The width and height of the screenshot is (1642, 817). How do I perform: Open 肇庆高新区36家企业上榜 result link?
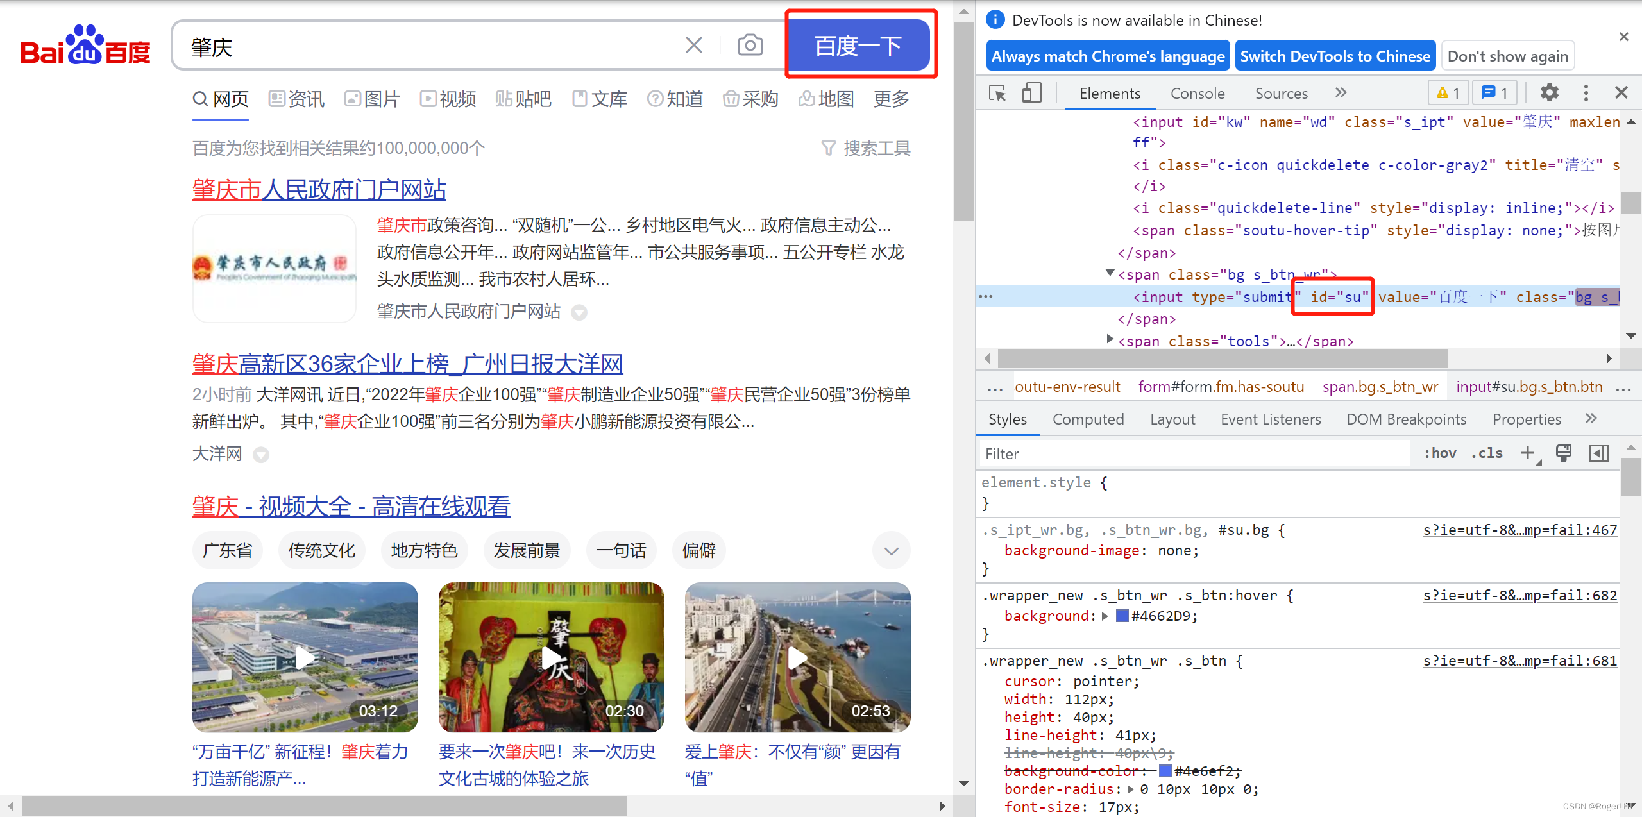pyautogui.click(x=408, y=364)
